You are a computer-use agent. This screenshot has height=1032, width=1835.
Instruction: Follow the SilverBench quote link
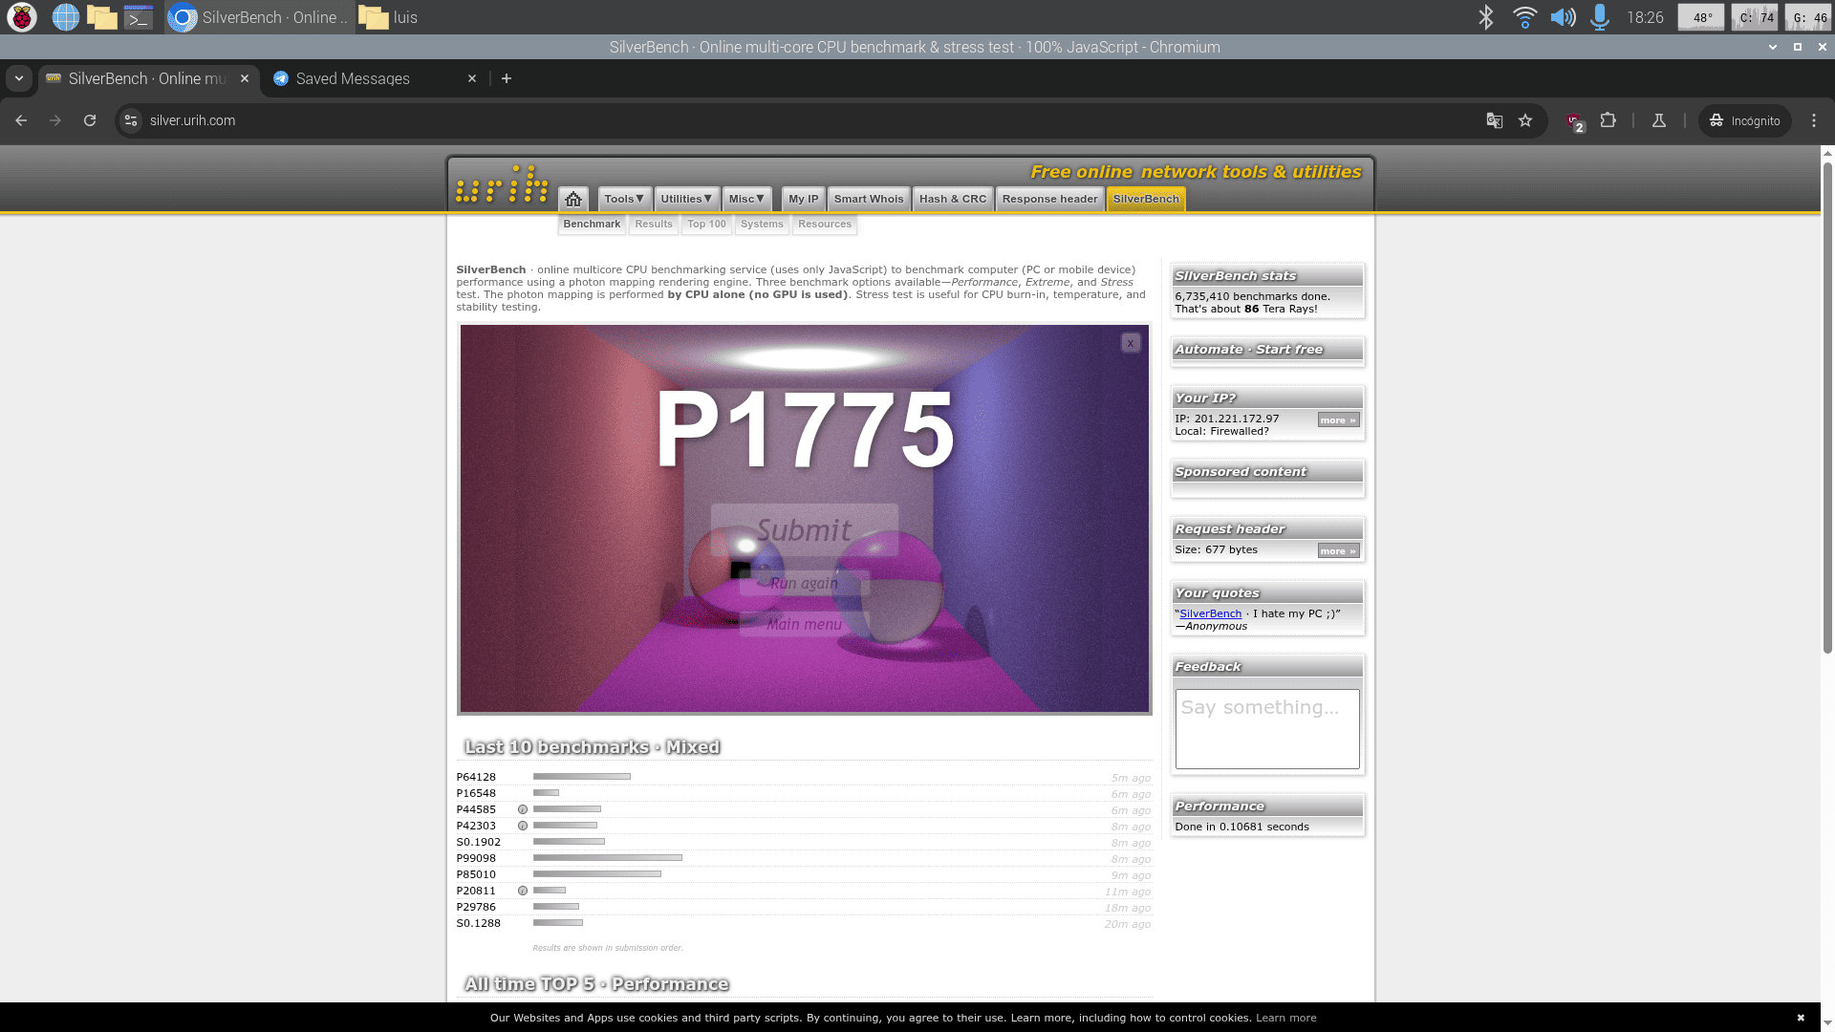pyautogui.click(x=1210, y=614)
